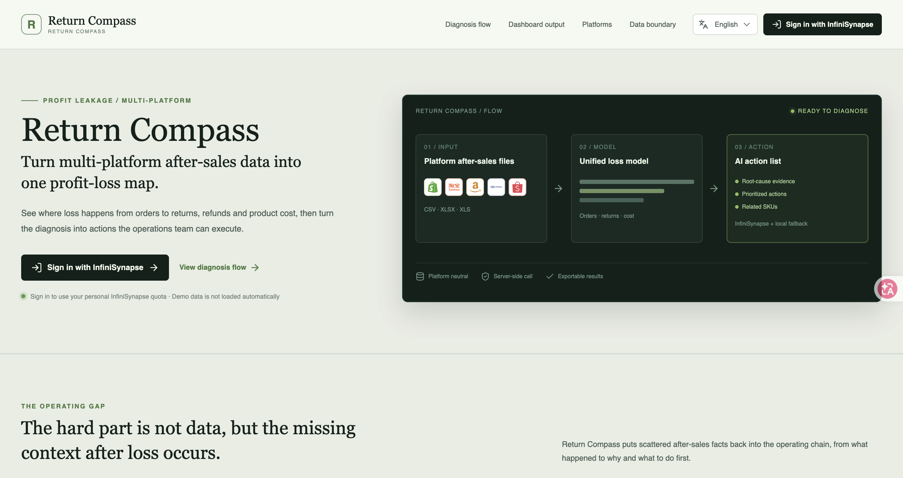
Task: Click the Shopify platform icon
Action: point(433,187)
